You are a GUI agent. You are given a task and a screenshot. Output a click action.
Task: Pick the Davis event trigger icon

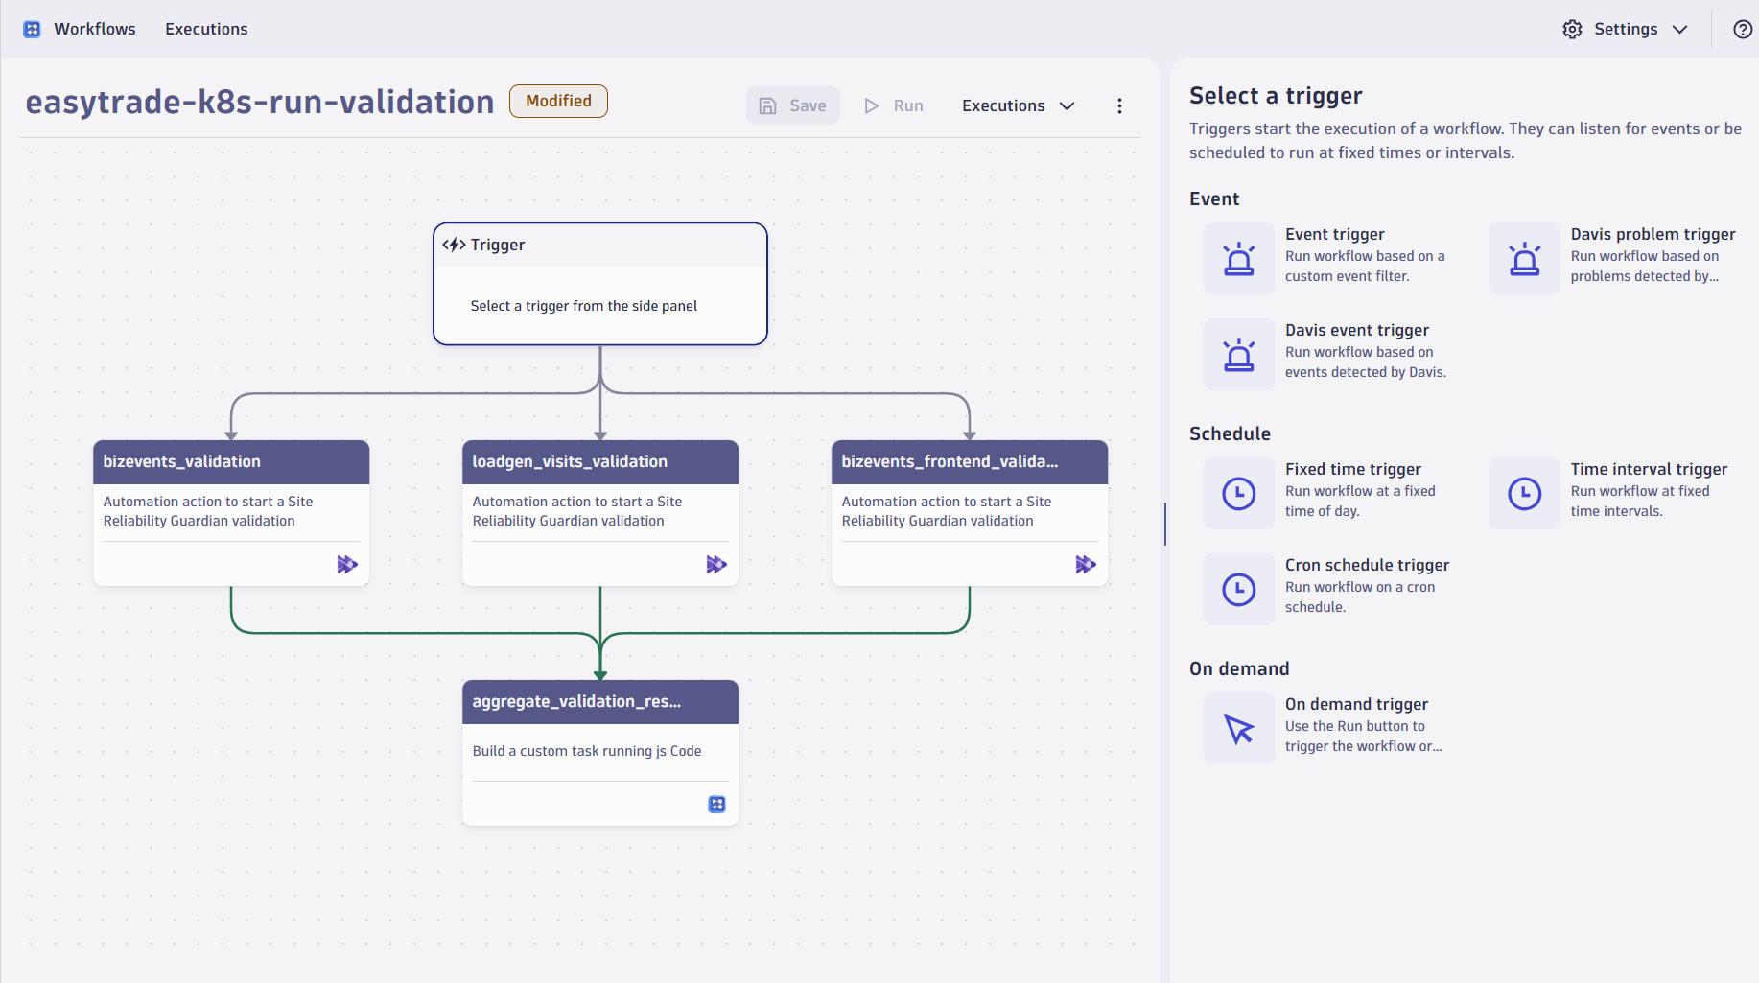(x=1238, y=355)
